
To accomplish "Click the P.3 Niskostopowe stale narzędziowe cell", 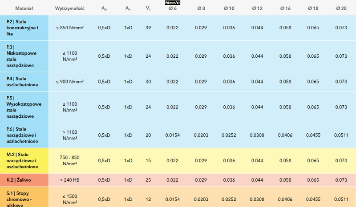I will (24, 56).
